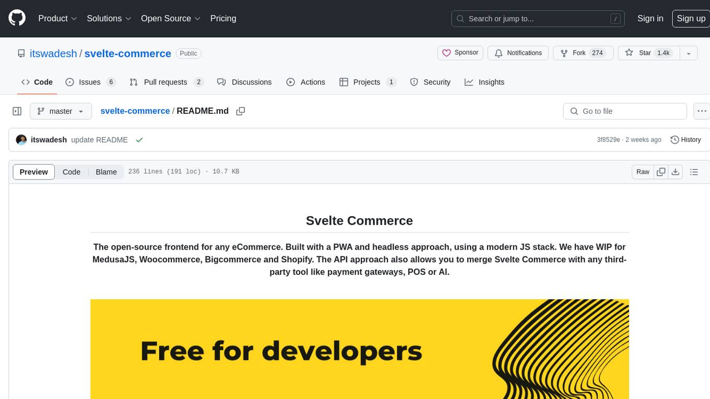This screenshot has width=710, height=399.
Task: Click the GitHub logo icon
Action: point(17,18)
